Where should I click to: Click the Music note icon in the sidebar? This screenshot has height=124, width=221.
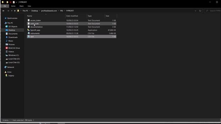click(7, 41)
